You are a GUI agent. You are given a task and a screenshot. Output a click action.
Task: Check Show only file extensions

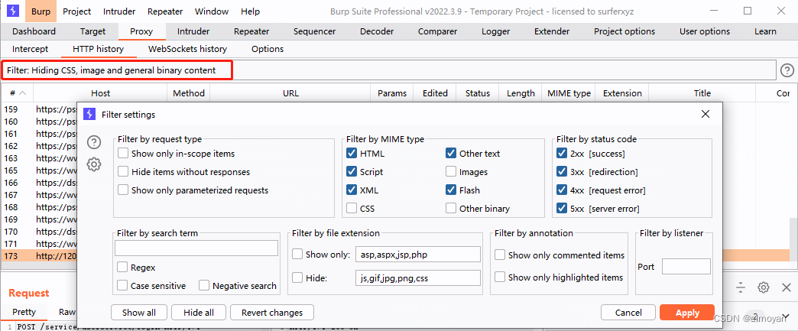[x=297, y=254]
